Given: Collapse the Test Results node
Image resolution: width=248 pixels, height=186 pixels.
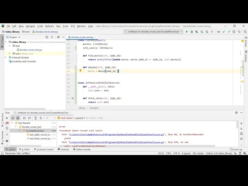Looking at the screenshot, I should [12, 123].
